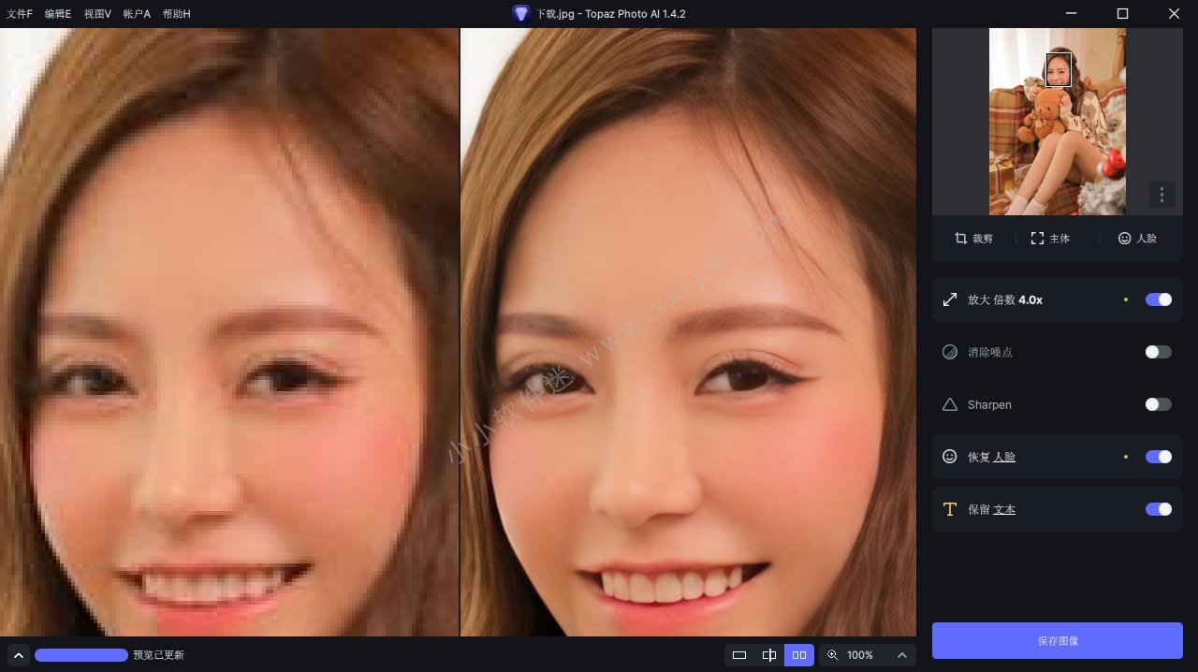The height and width of the screenshot is (672, 1198).
Task: Select the split slider view icon
Action: point(769,655)
